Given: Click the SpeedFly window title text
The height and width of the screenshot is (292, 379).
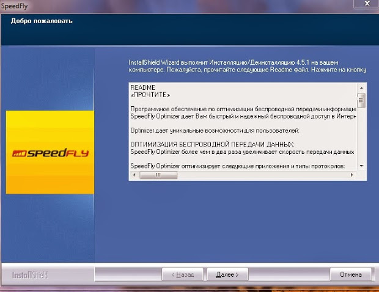Looking at the screenshot, I should [14, 5].
